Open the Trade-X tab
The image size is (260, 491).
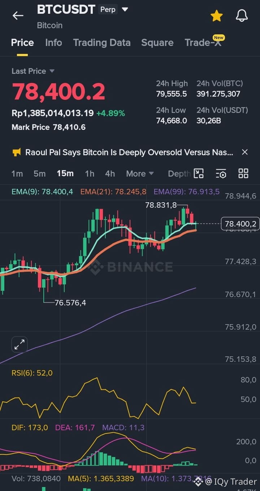(203, 43)
